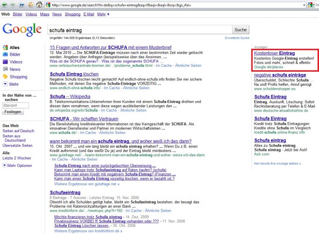Select the News newspaper icon in sidebar
This screenshot has height=234, width=319.
coord(5,69)
